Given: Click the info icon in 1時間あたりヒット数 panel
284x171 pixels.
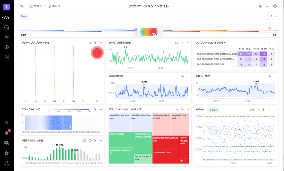Looking at the screenshot, I should click(x=90, y=141).
